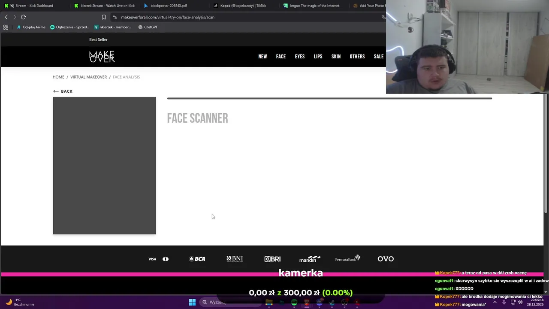Click the BRI bank logo
The width and height of the screenshot is (549, 309).
click(272, 259)
